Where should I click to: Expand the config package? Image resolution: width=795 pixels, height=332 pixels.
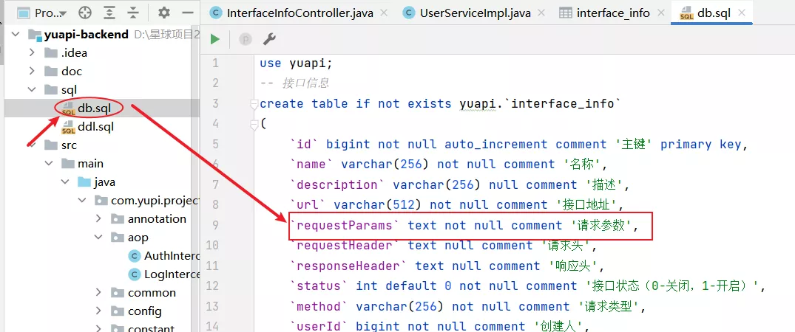(99, 311)
